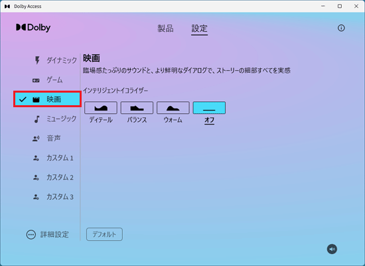The width and height of the screenshot is (365, 266).
Task: Minimize the Dolby Access window
Action: coord(323,6)
